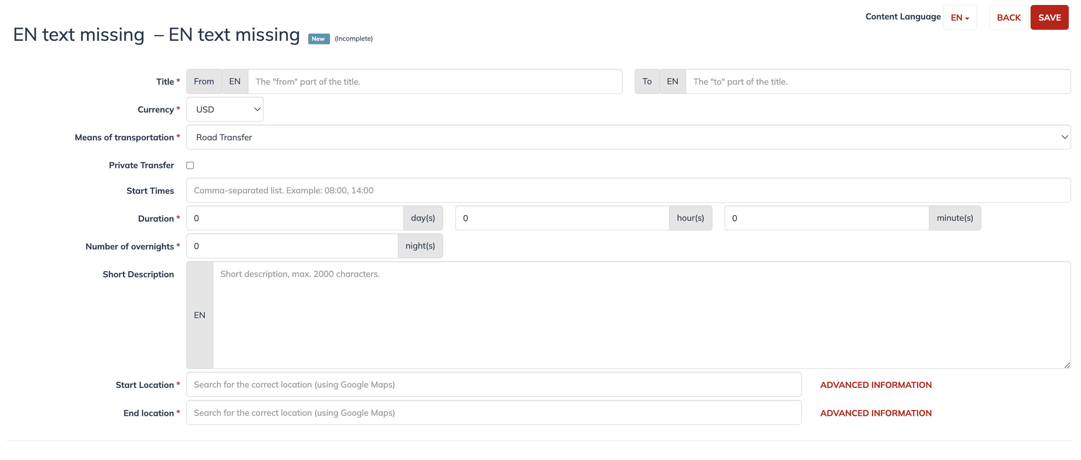The width and height of the screenshot is (1081, 460).
Task: Go back using the BACK button
Action: (x=1008, y=18)
